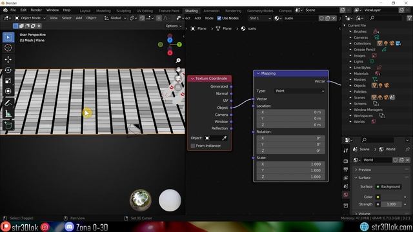The image size is (413, 232).
Task: Activate the Scale tool
Action: 8,81
